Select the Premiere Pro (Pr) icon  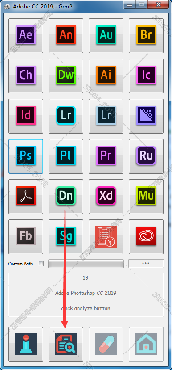106,156
